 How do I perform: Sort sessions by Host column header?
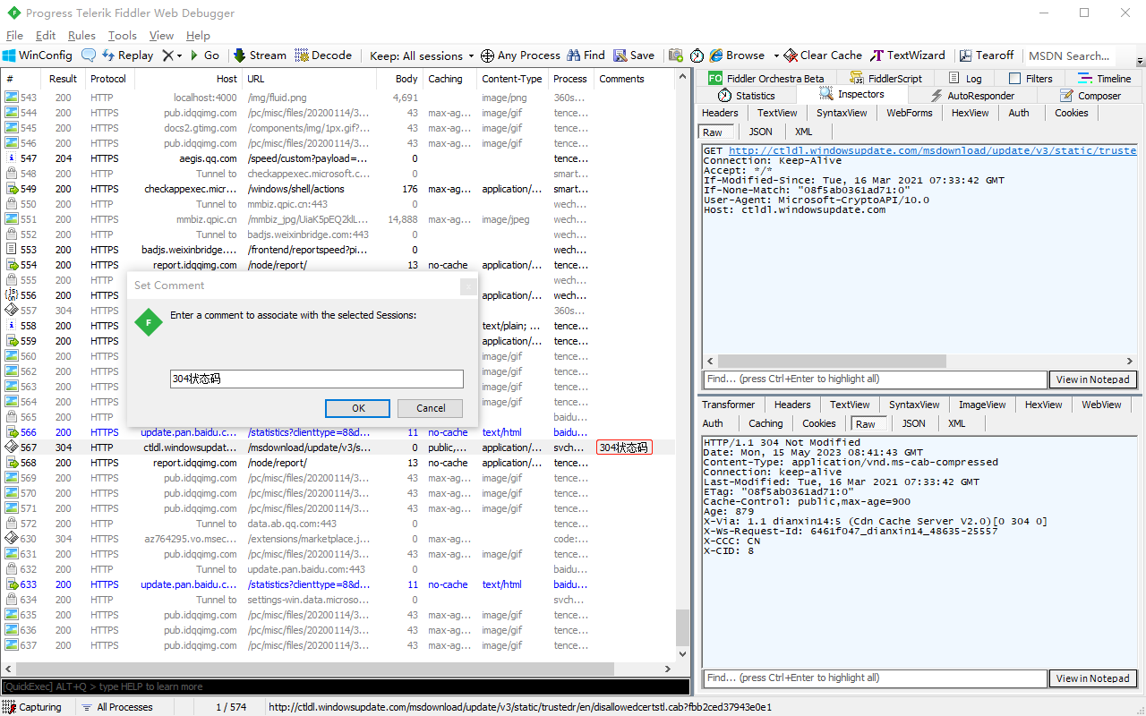click(188, 79)
